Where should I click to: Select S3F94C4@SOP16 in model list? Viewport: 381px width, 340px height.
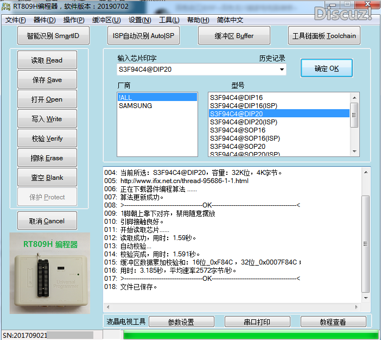coord(279,130)
